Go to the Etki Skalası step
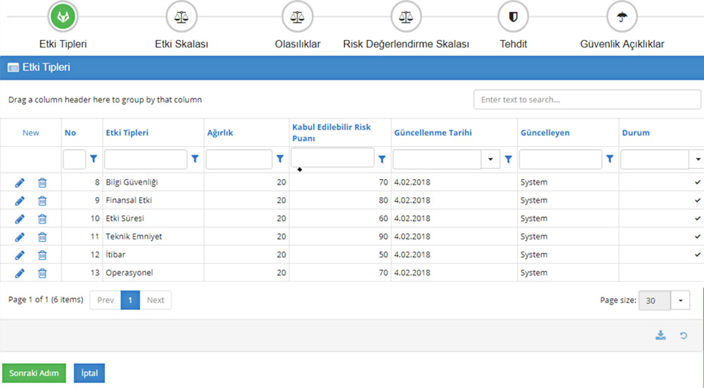This screenshot has width=704, height=388. 182,17
